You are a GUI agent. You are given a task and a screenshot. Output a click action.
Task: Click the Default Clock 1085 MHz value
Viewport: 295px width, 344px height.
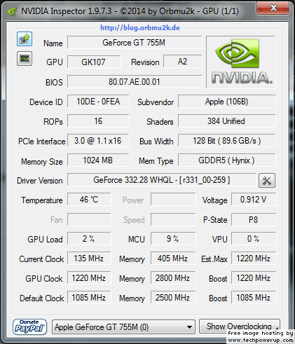tap(89, 298)
